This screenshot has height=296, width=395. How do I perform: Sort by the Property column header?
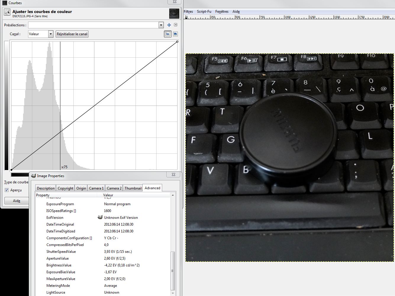[x=66, y=195]
